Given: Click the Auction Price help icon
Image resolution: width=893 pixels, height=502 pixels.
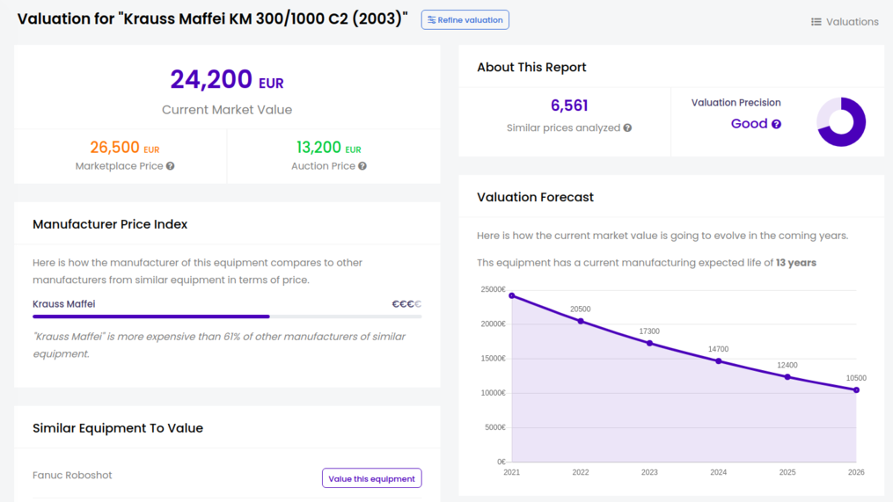Looking at the screenshot, I should pos(362,166).
